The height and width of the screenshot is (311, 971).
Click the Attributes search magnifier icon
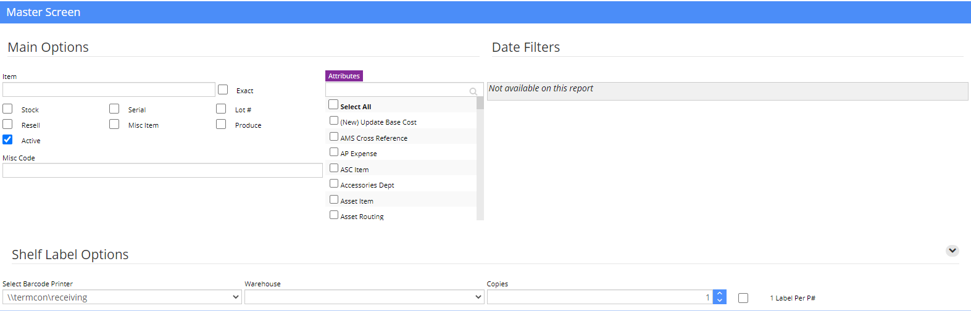click(x=473, y=91)
